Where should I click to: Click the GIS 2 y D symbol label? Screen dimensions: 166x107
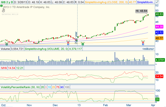click(7, 2)
